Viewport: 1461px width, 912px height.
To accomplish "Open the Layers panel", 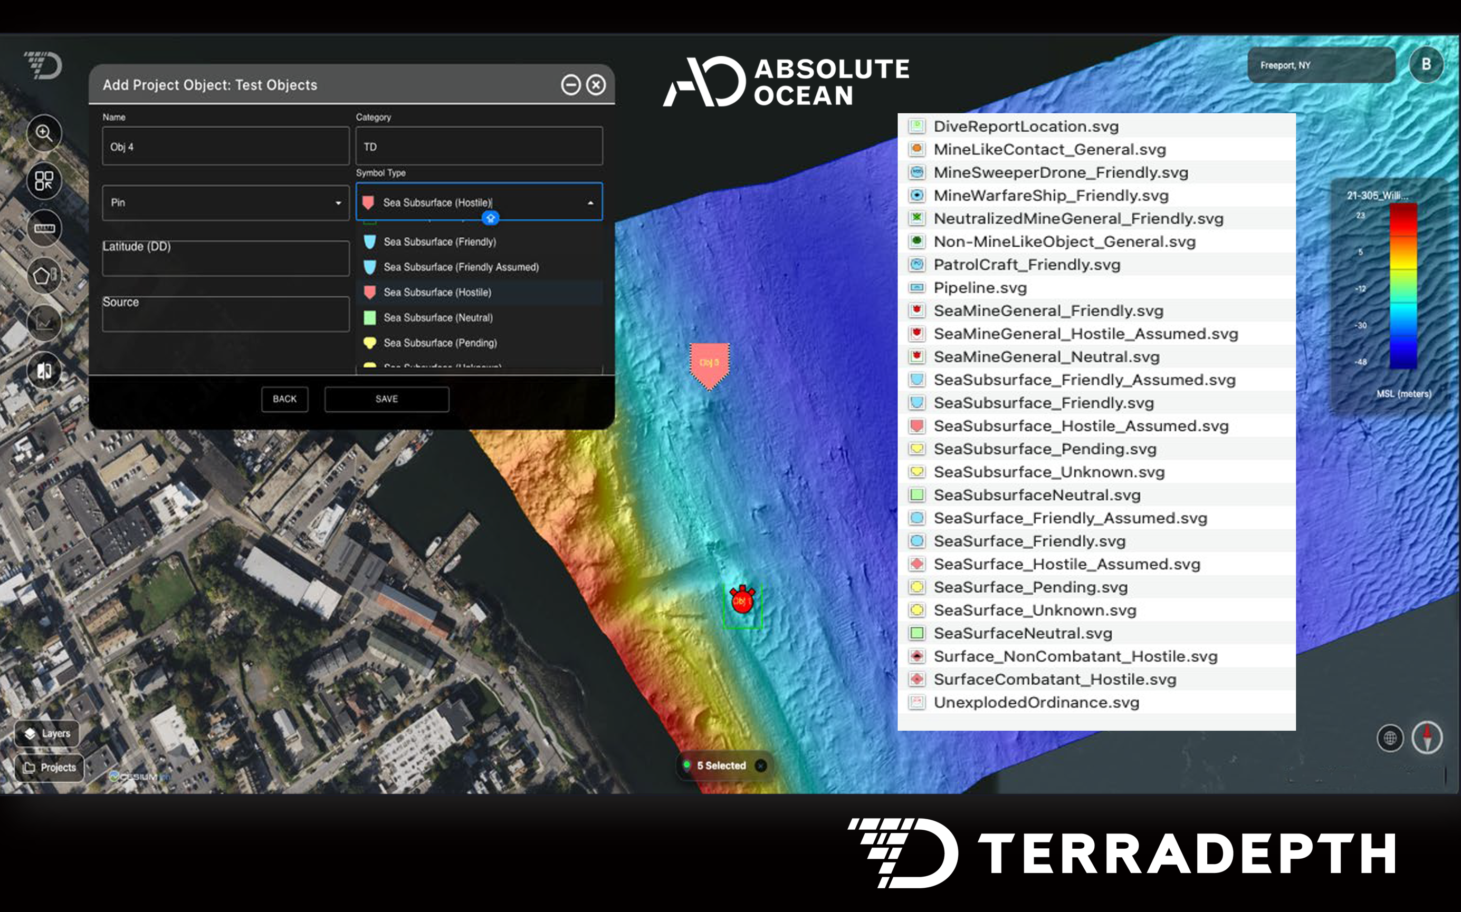I will click(x=47, y=733).
